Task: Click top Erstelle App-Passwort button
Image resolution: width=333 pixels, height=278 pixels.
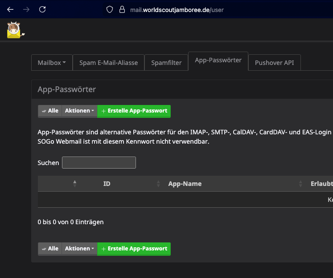Action: tap(134, 111)
